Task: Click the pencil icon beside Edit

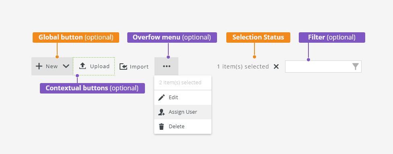Action: (161, 97)
